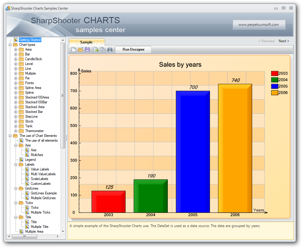Click the blue 2005 legend swatch
302x248 pixels.
(274, 86)
